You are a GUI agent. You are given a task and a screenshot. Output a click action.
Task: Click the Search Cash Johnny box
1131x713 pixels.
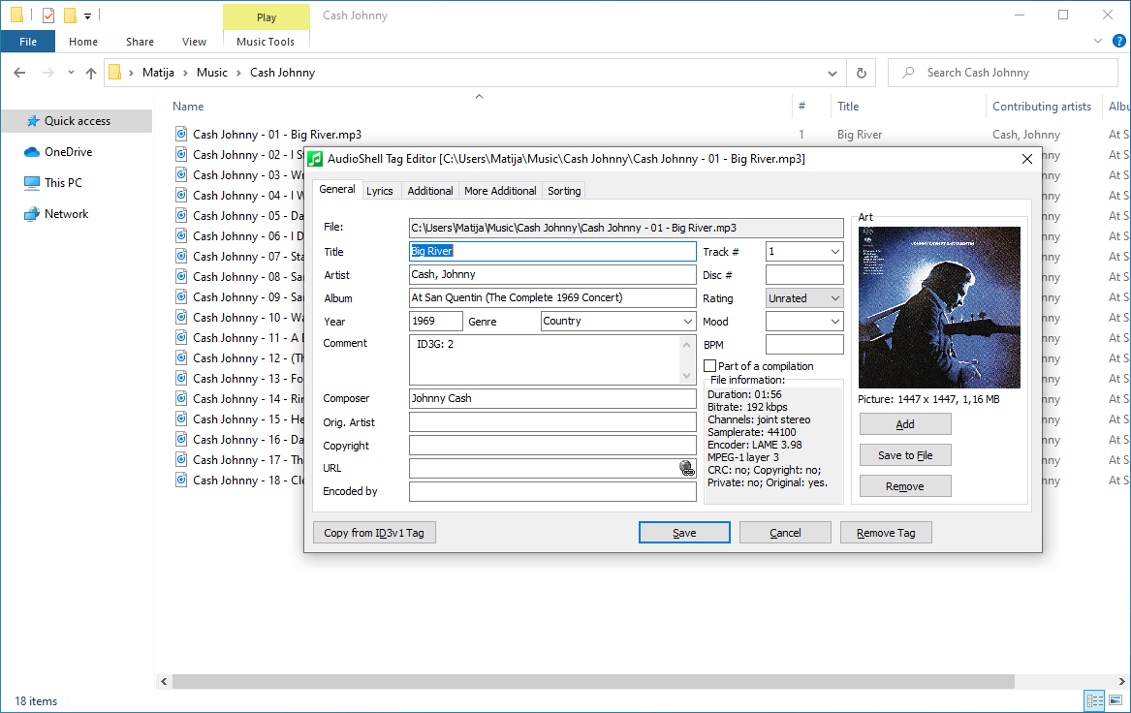pos(1003,73)
